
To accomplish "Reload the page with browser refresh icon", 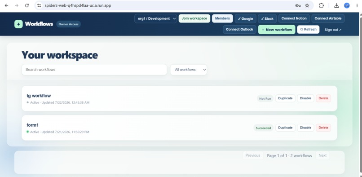I will pyautogui.click(x=27, y=5).
